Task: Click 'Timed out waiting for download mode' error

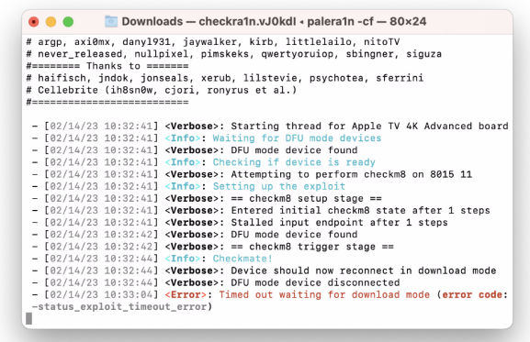Action: coord(324,295)
